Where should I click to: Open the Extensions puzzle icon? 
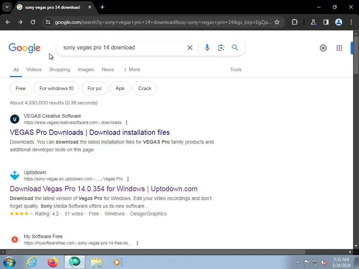pos(294,22)
